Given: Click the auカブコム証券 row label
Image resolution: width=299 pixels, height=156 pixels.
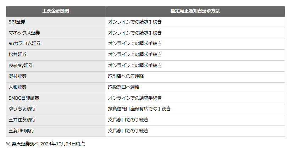Looking at the screenshot, I should (x=24, y=44).
